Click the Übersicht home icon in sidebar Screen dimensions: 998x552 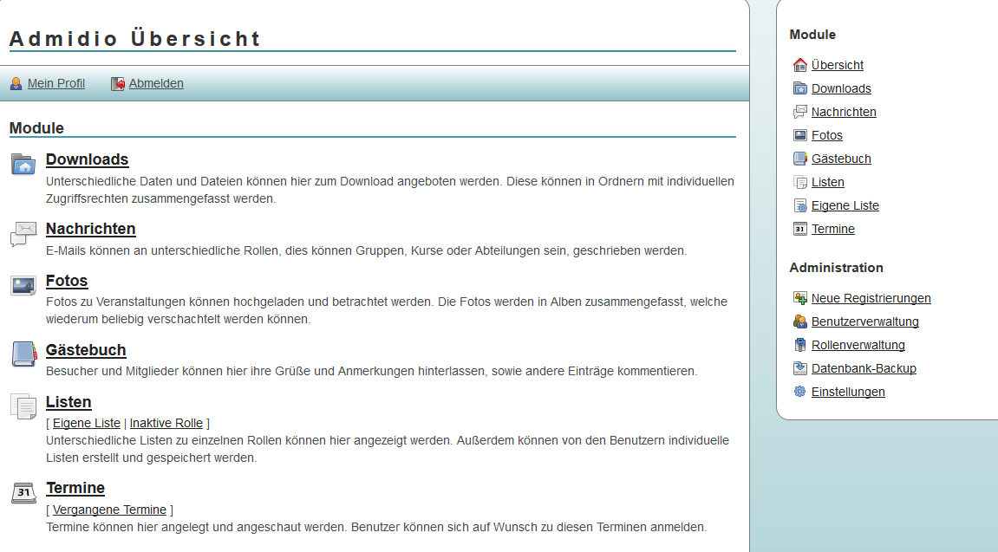click(799, 65)
